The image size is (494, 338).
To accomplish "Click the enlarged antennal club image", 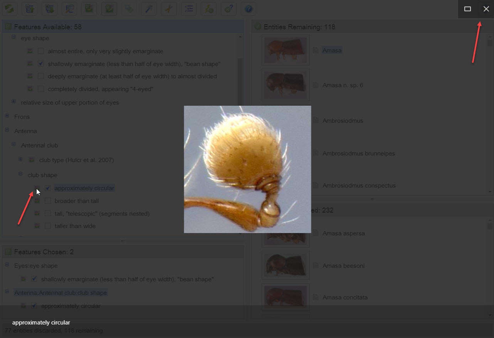I will 247,169.
